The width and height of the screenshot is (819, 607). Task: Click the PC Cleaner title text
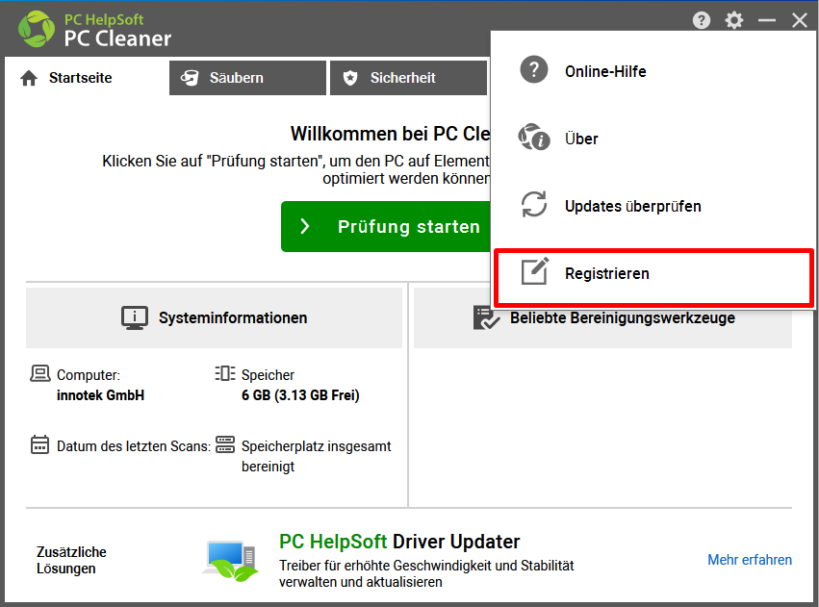pyautogui.click(x=117, y=38)
